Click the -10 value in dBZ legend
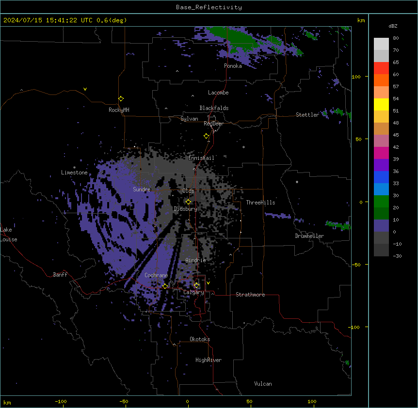 click(x=397, y=244)
